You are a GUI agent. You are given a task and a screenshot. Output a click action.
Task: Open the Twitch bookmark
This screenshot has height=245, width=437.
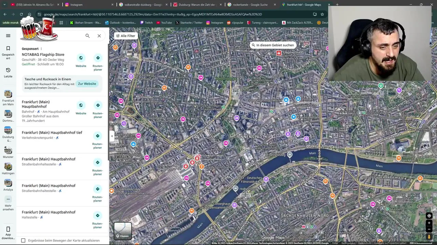coord(146,23)
